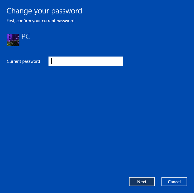
Task: Abort changing password with Cancel
Action: [174, 182]
